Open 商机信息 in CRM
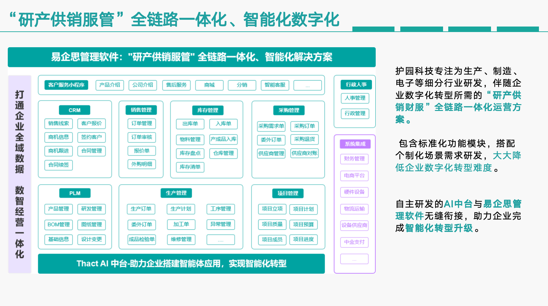The height and width of the screenshot is (306, 548). (59, 137)
